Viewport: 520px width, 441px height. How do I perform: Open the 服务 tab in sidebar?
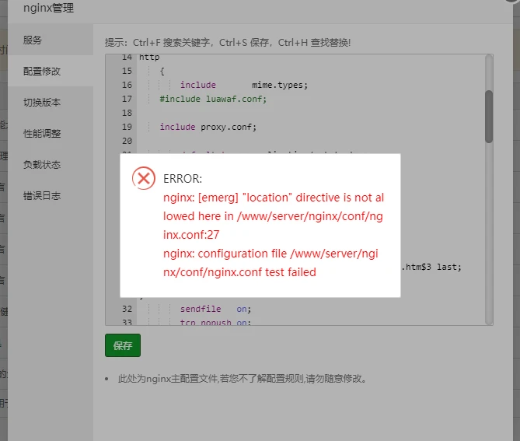tap(33, 40)
